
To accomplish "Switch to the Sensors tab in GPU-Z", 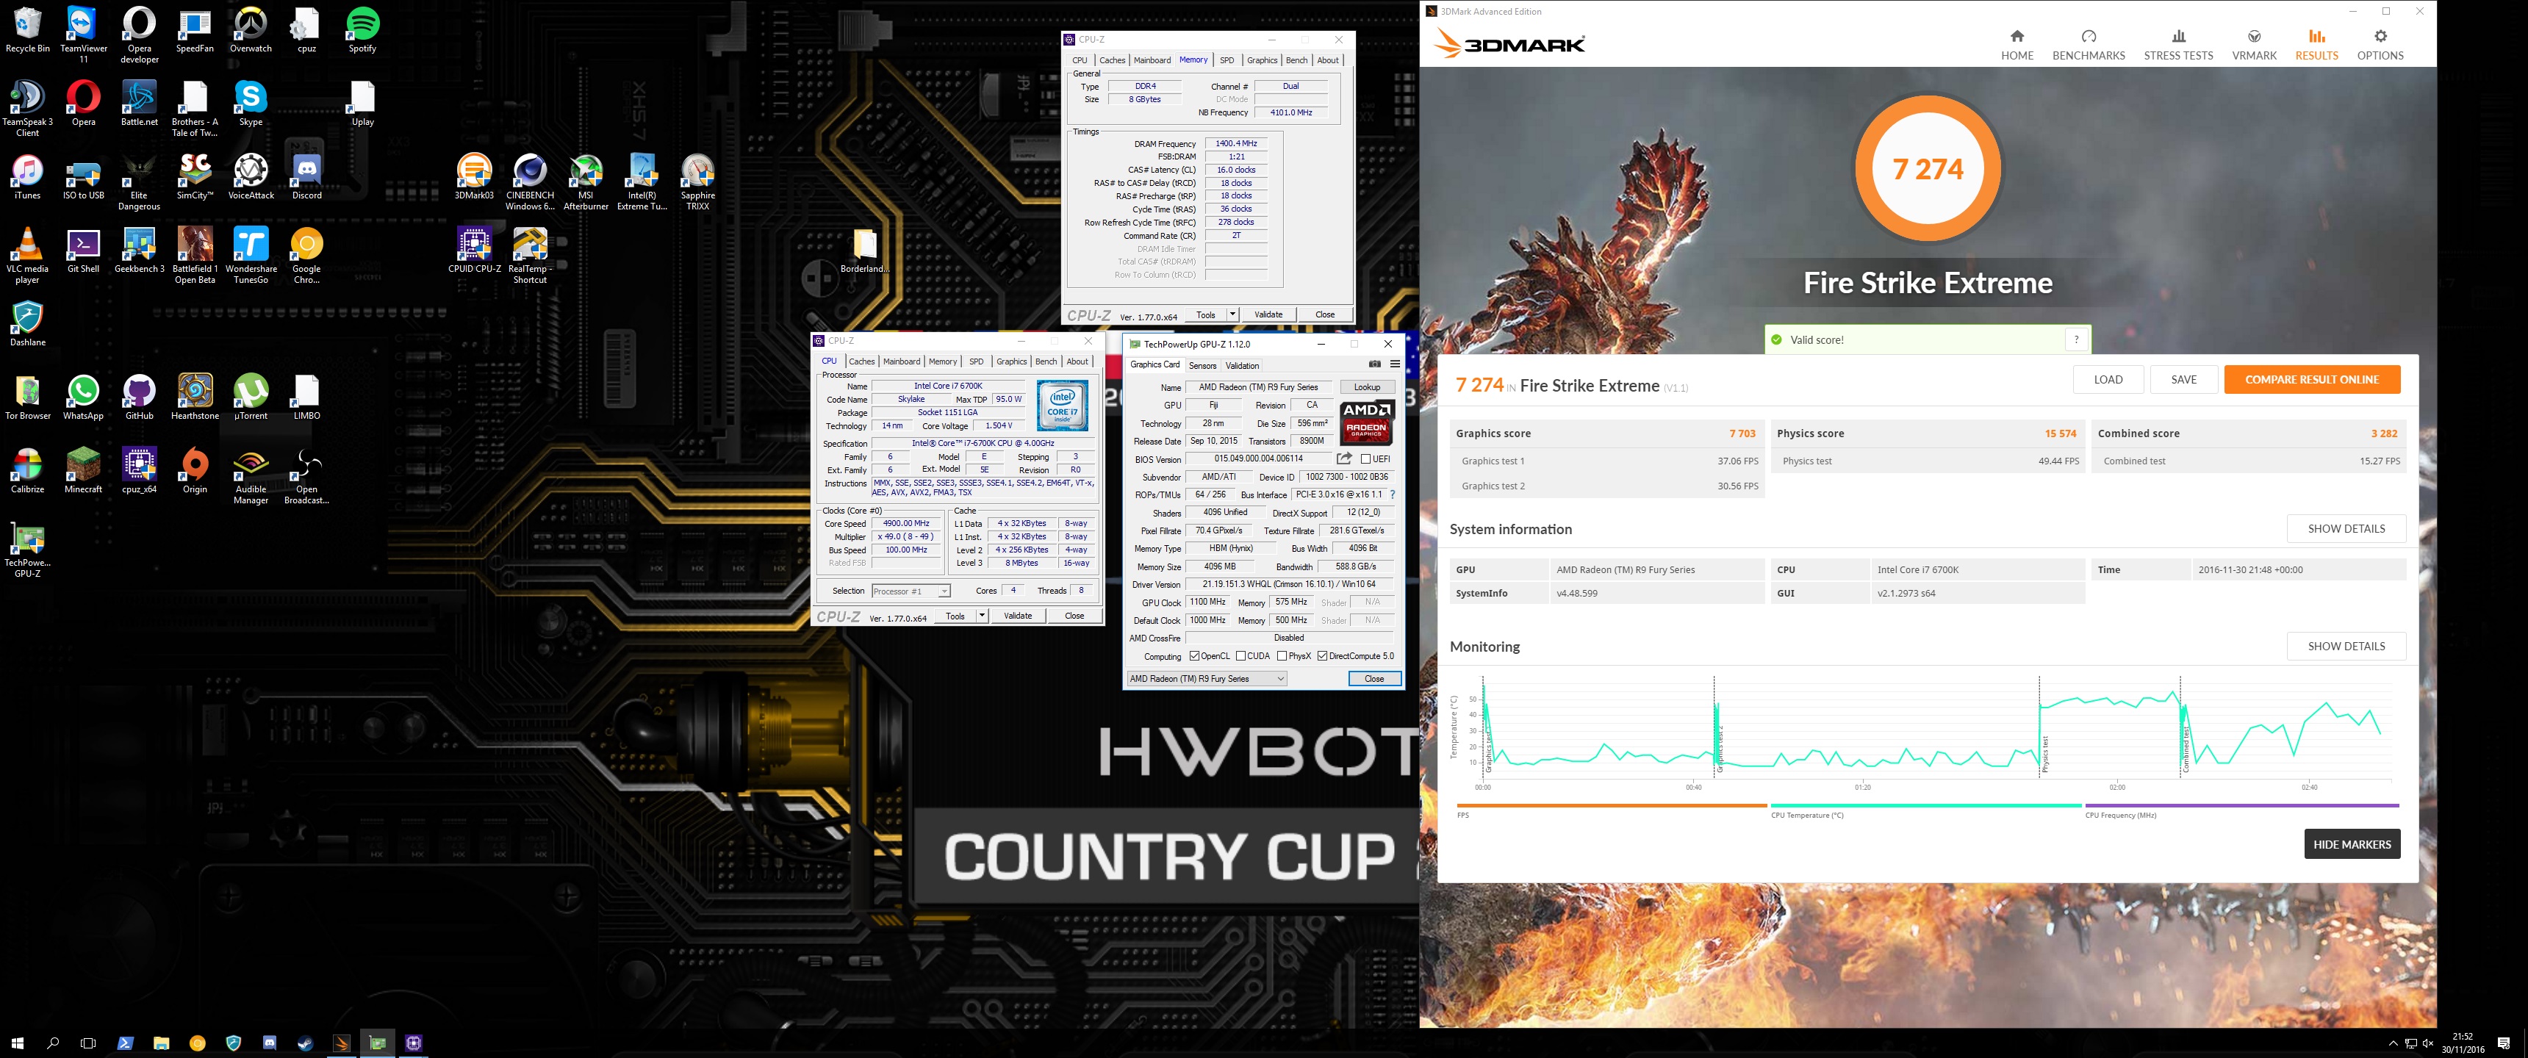I will click(x=1202, y=365).
